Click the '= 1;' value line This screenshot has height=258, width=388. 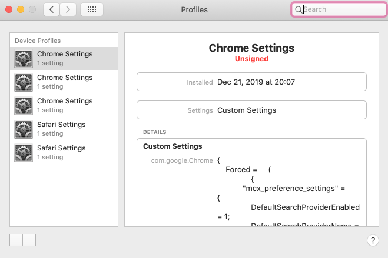pyautogui.click(x=224, y=217)
